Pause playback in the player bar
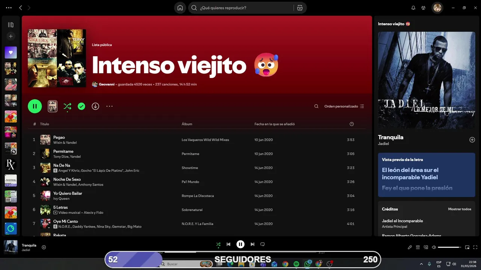 click(240, 244)
